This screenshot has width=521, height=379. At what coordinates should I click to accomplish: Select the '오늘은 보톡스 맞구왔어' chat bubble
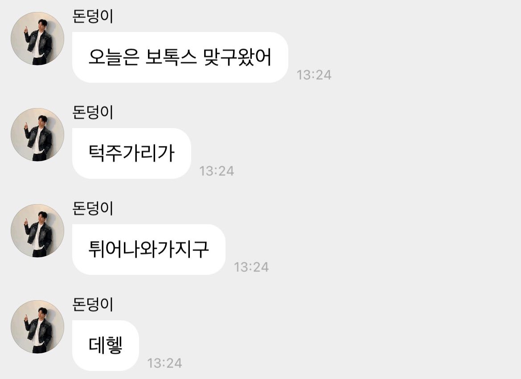180,57
